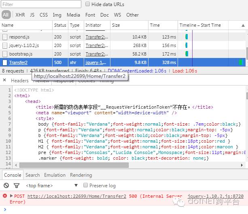This screenshot has height=214, width=248.
Task: Click the left arrow of horizontal scrollbar
Action: [x=16, y=165]
